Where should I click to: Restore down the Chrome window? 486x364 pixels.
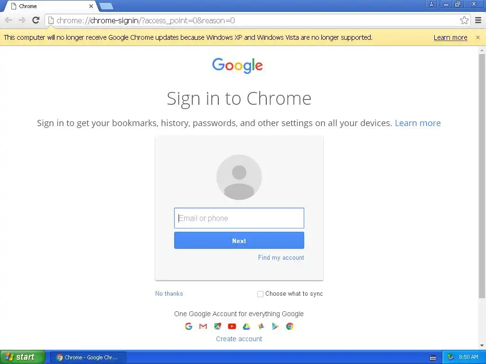point(458,4)
